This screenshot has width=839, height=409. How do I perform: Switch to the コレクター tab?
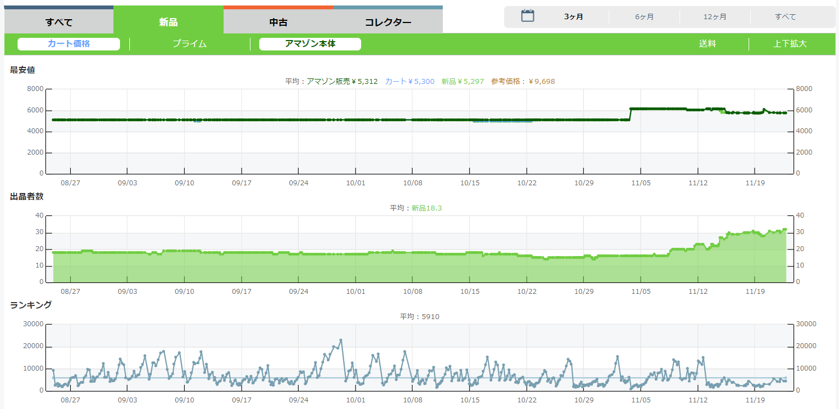(388, 22)
